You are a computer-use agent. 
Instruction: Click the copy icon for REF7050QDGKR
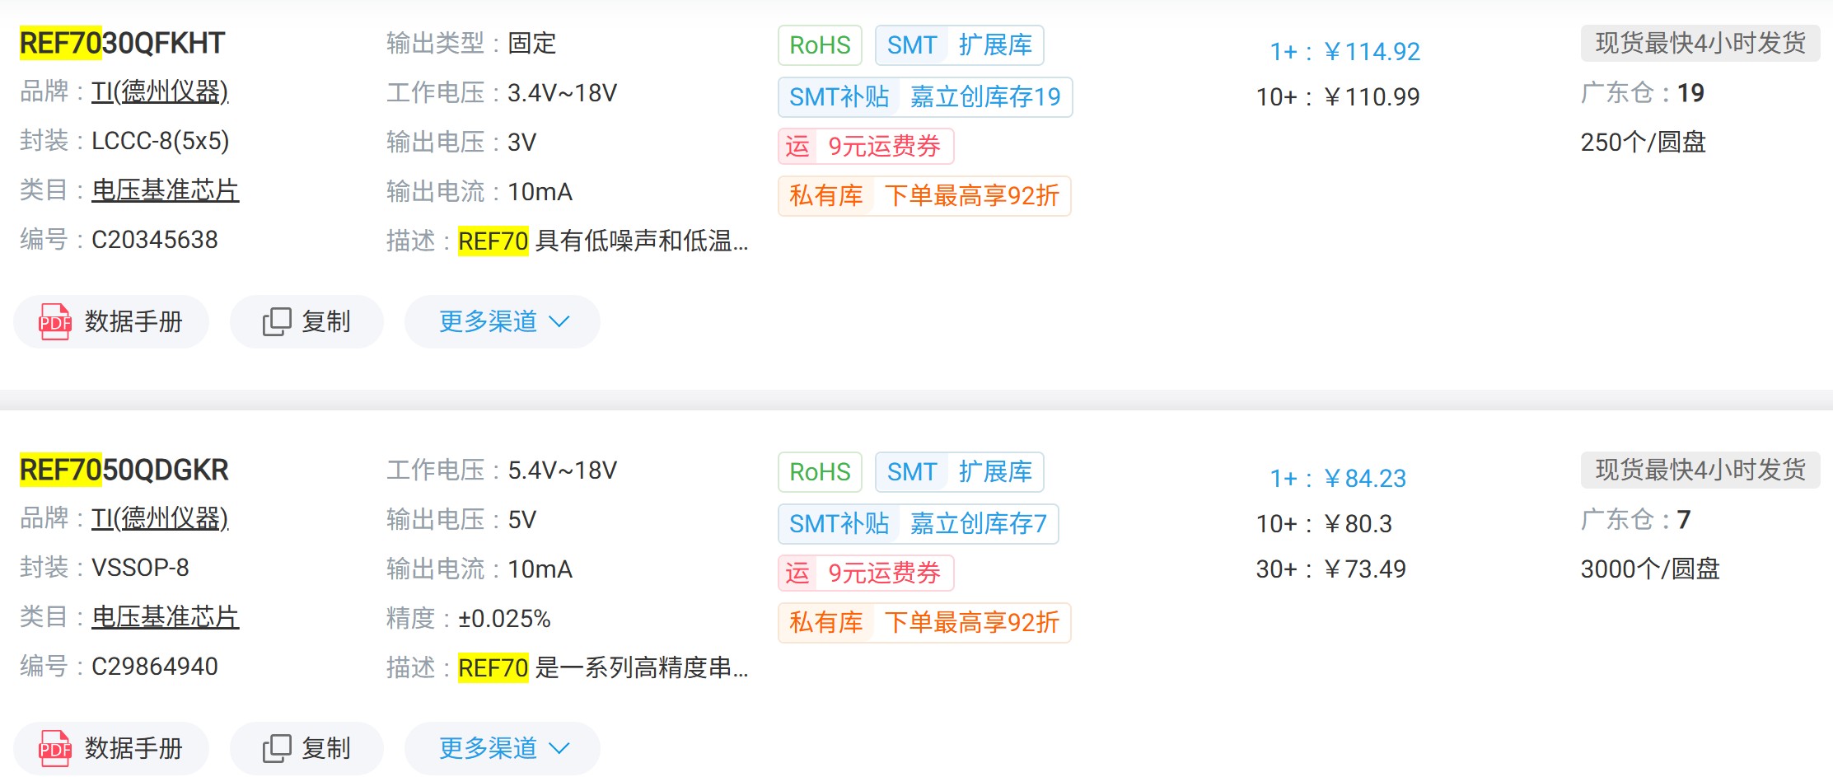[x=277, y=748]
